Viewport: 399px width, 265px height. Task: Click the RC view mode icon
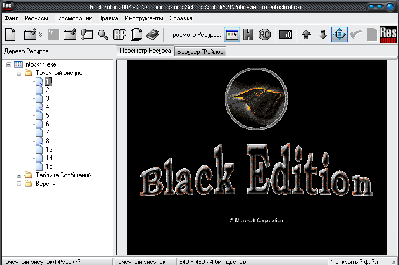[x=265, y=35]
